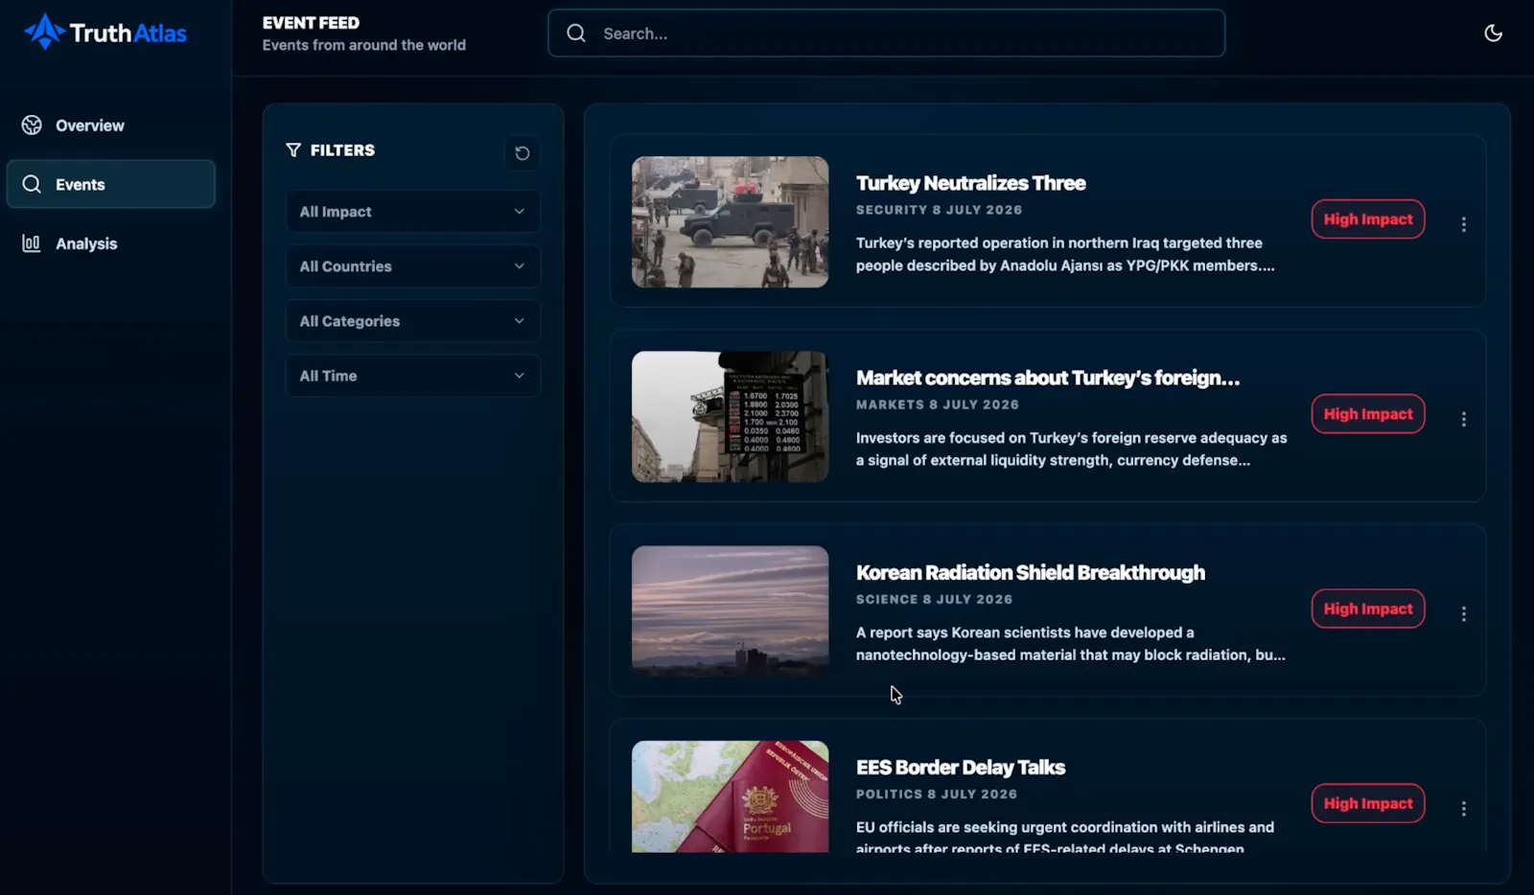
Task: Open the three-dot menu for EES Border Delay Talks
Action: (x=1463, y=809)
